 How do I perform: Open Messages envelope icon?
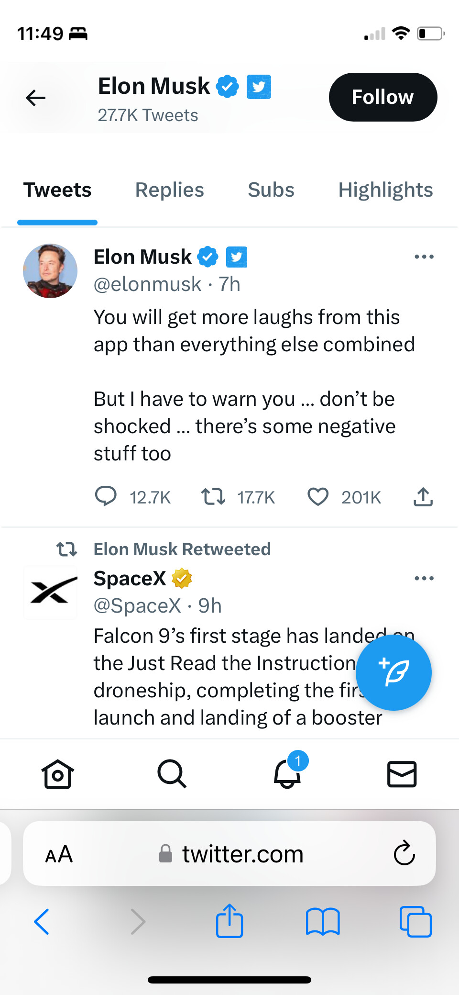point(402,774)
